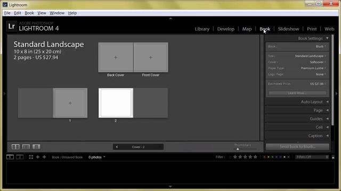Show the left panel group

[x=4, y=93]
